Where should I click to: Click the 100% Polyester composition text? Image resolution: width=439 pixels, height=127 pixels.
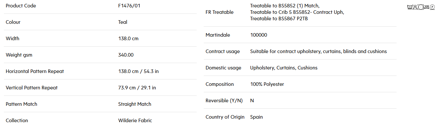coord(267,84)
